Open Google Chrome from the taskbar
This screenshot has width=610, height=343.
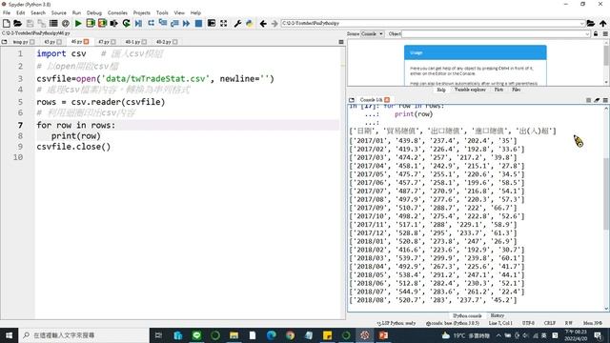click(290, 335)
